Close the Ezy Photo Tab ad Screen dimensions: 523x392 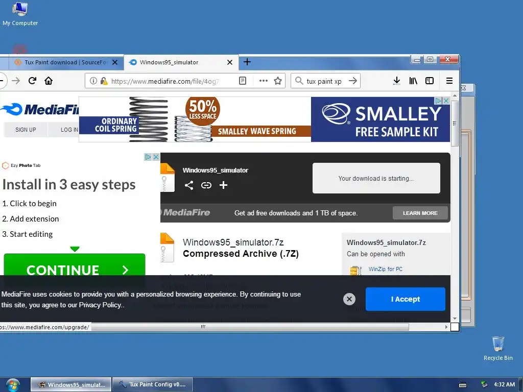156,157
